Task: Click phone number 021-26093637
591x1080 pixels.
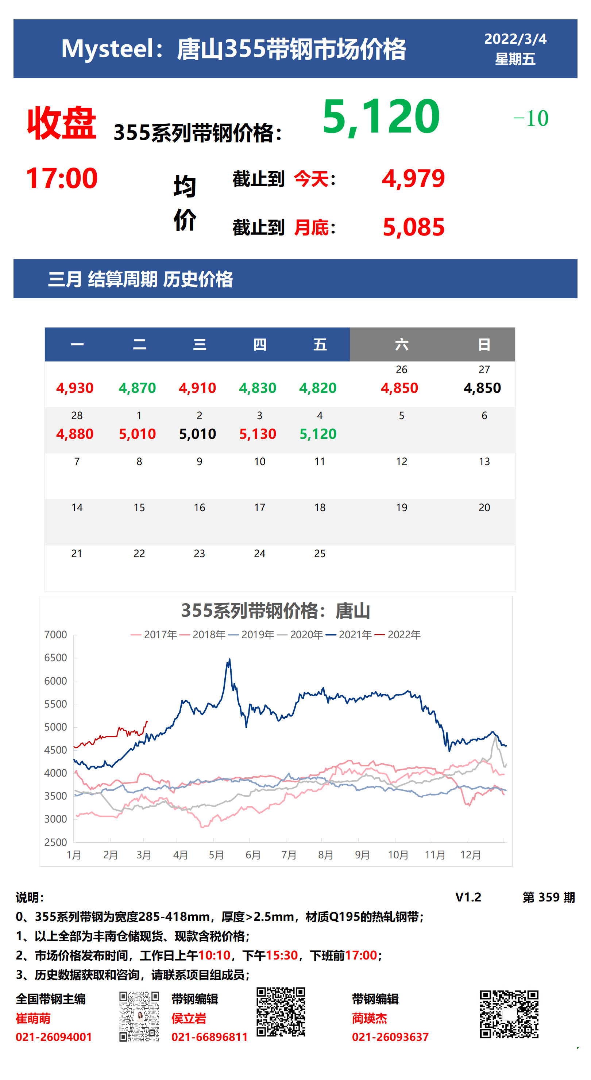Action: [390, 1037]
